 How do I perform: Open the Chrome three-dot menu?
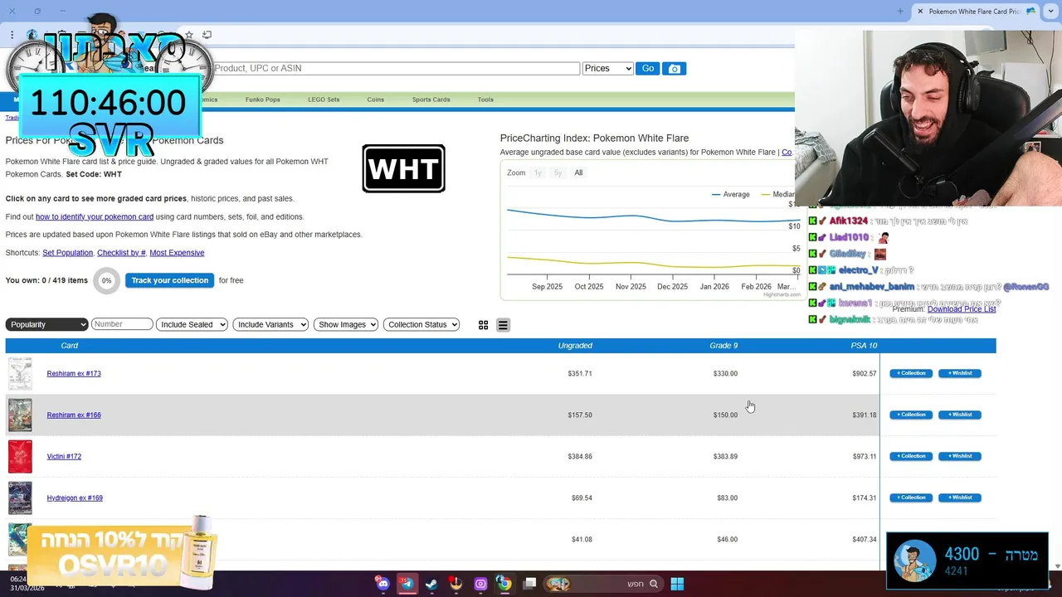(x=12, y=35)
